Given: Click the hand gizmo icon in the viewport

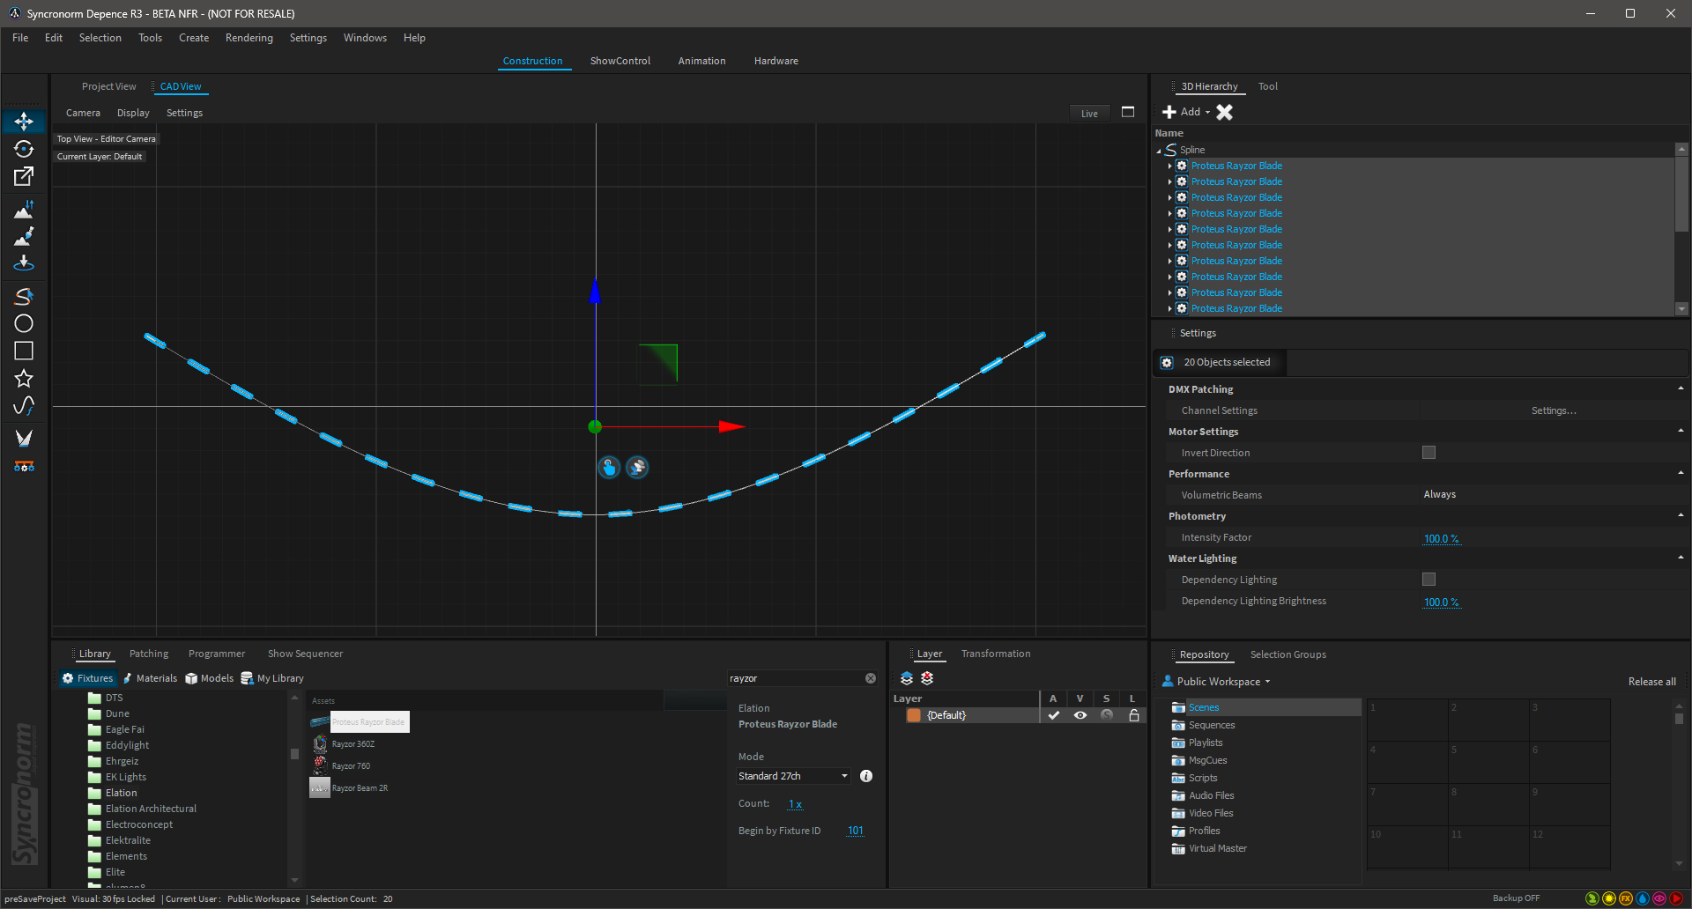Looking at the screenshot, I should click(609, 468).
